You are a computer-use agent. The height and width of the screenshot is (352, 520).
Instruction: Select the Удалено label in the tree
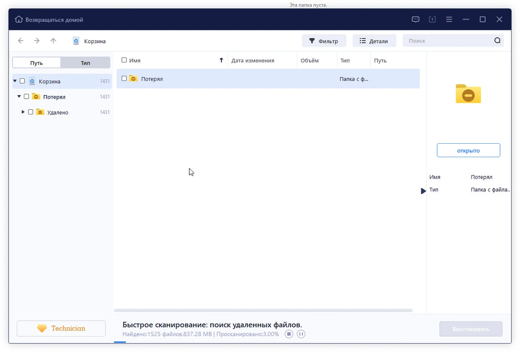tap(58, 112)
